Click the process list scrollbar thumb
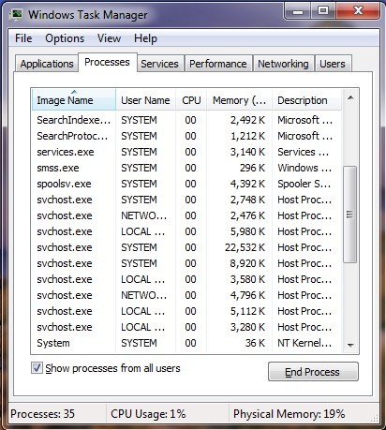This screenshot has width=386, height=430. tap(349, 215)
